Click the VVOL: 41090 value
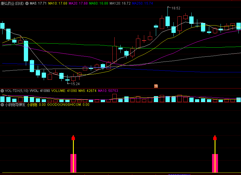Image resolution: width=241 pixels, height=175 pixels. (40, 91)
